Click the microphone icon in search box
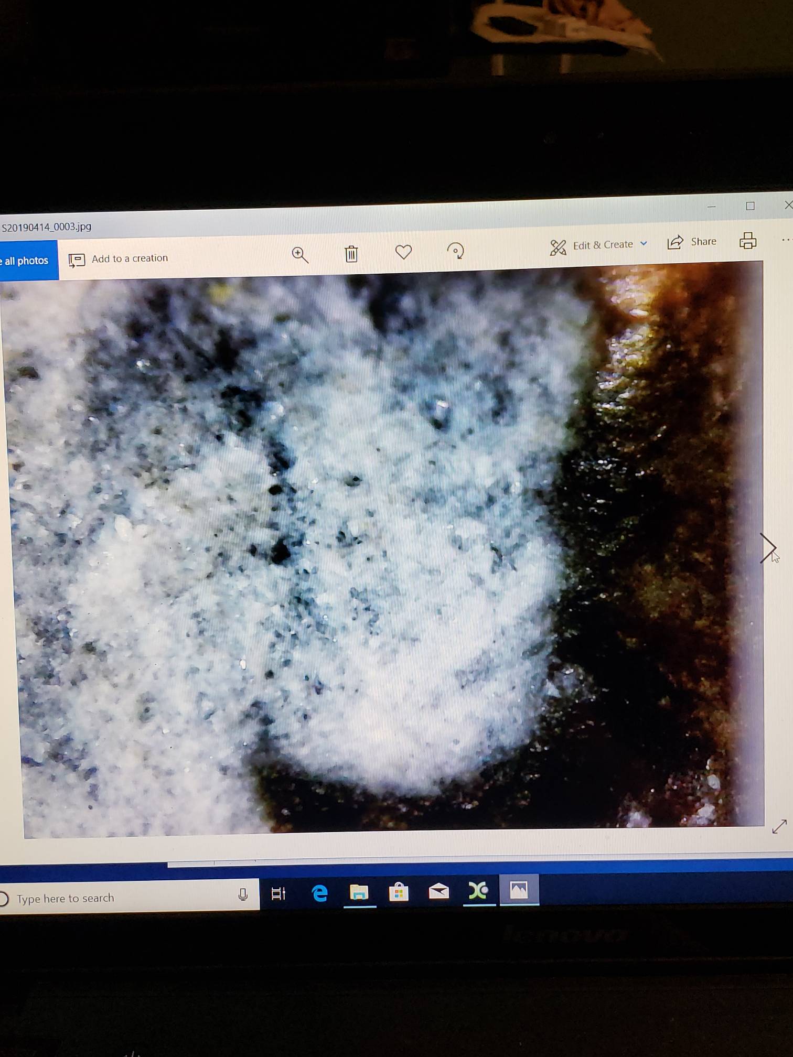Image resolution: width=793 pixels, height=1057 pixels. [x=243, y=894]
